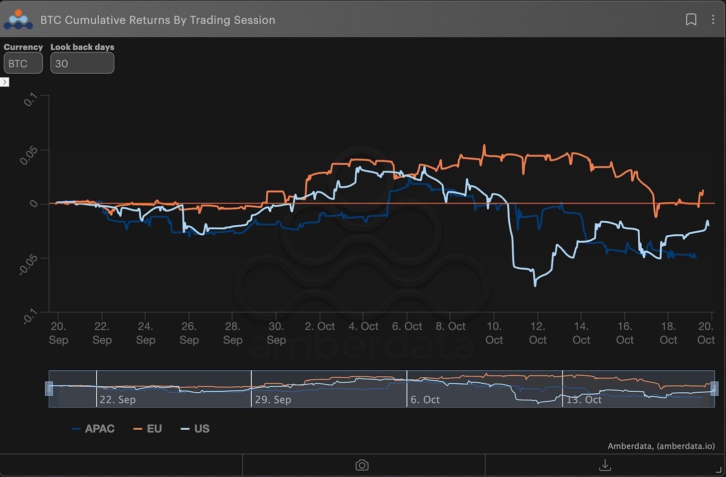726x477 pixels.
Task: Click the 13. Oct marker in the navigator
Action: coord(584,400)
